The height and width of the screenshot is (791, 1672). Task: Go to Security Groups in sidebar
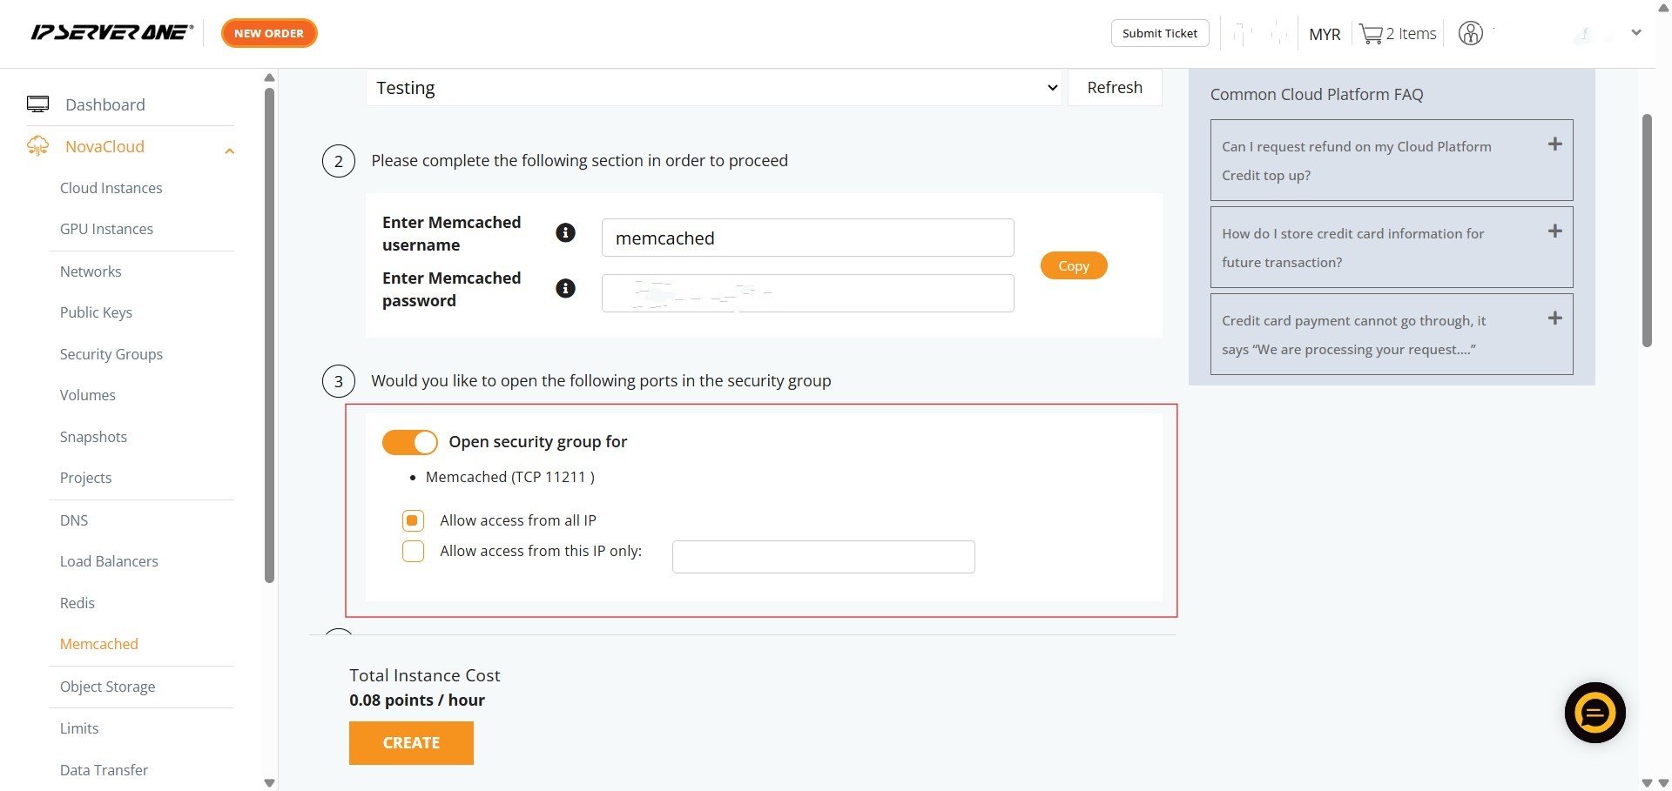[111, 354]
